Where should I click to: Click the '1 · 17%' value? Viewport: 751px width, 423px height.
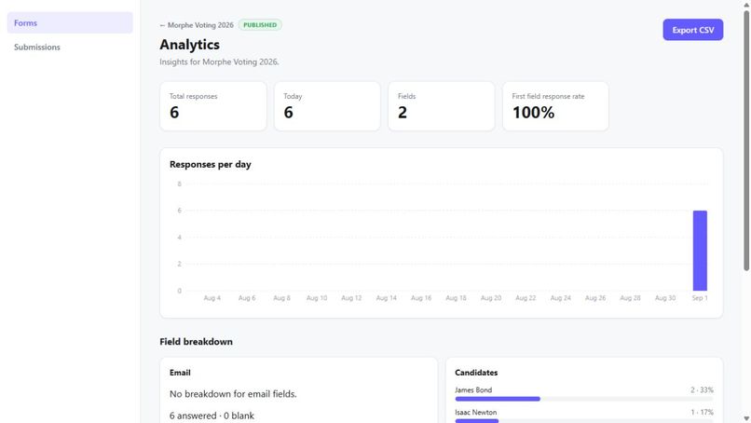pyautogui.click(x=702, y=412)
